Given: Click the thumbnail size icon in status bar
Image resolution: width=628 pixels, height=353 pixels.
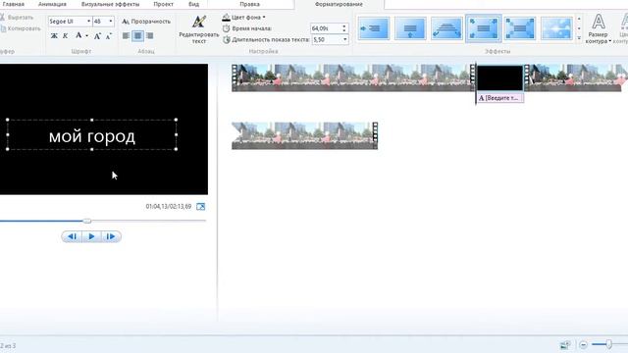Looking at the screenshot, I should [565, 344].
